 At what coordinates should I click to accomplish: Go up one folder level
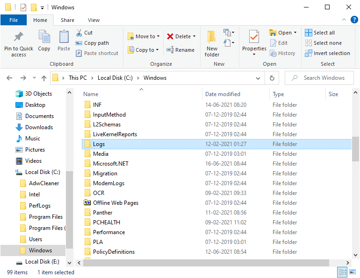tap(44, 78)
